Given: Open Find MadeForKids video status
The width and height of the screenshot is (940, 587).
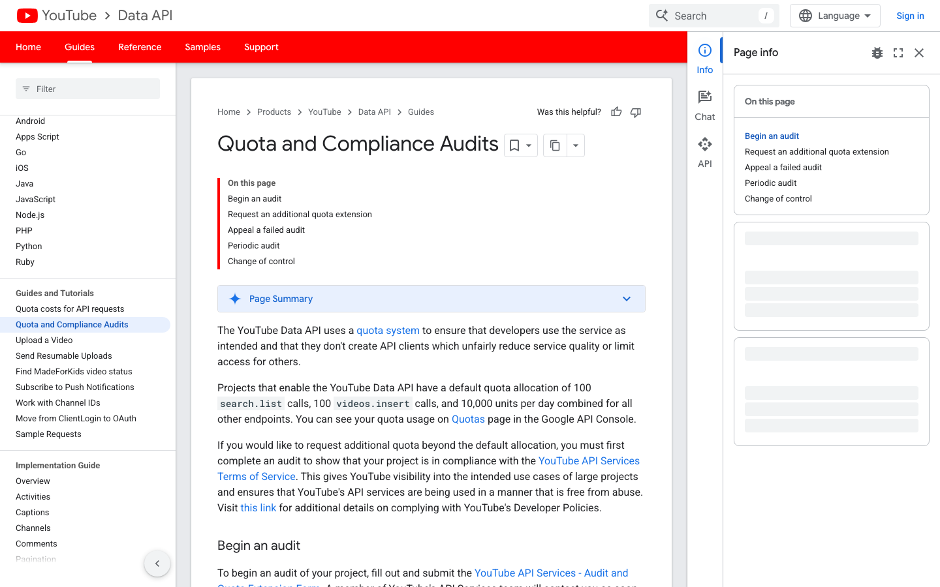Looking at the screenshot, I should (x=74, y=372).
